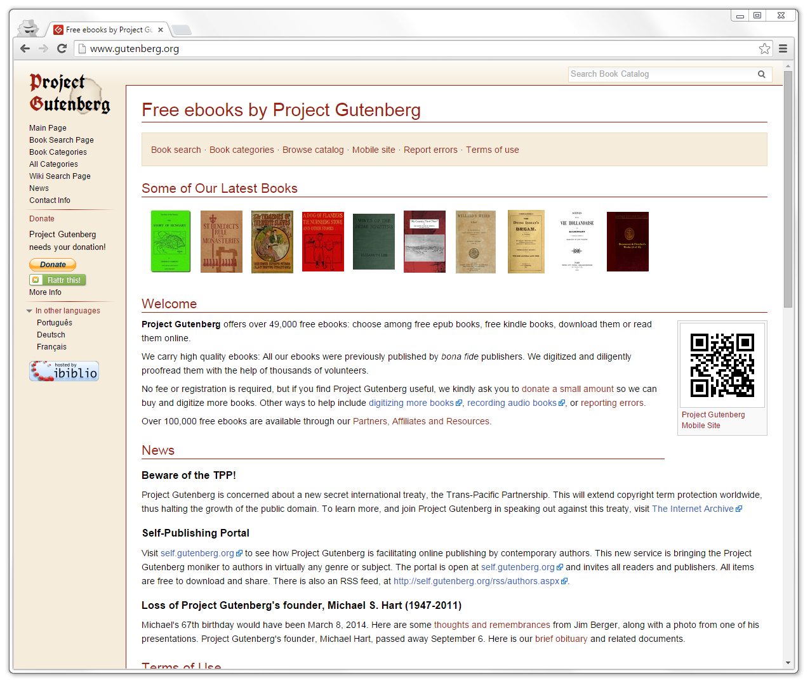810x685 pixels.
Task: Scan option: click the Mobile Site QR code
Action: coord(722,365)
